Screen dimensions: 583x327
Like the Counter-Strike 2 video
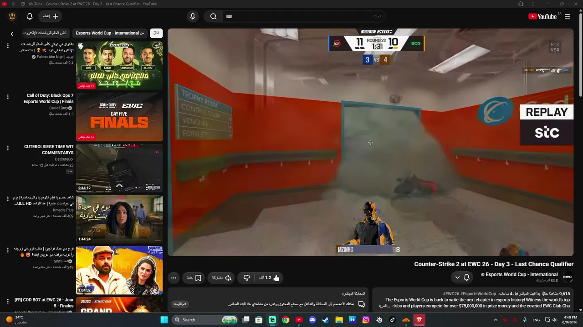tap(270, 277)
